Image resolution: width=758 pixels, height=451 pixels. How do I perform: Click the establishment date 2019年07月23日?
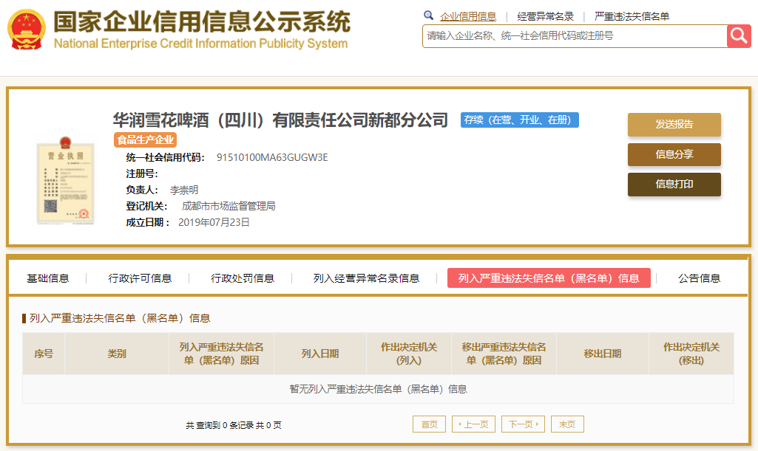pyautogui.click(x=214, y=222)
